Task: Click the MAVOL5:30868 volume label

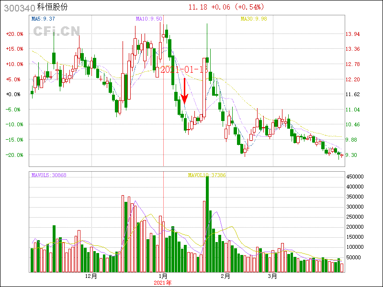Action: click(49, 176)
